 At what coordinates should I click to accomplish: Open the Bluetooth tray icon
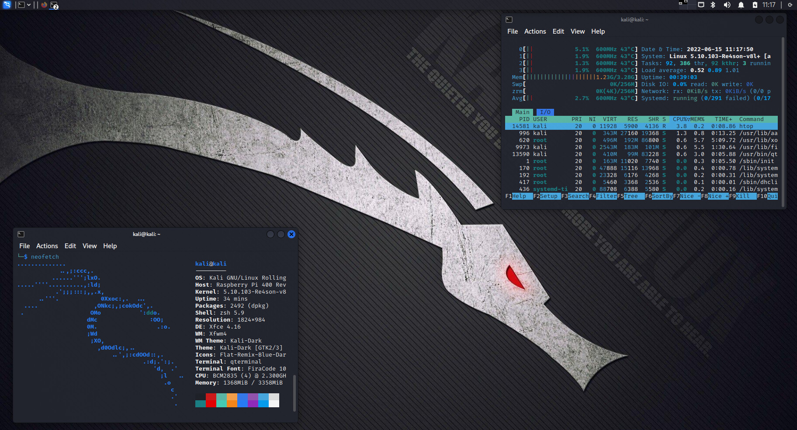713,5
